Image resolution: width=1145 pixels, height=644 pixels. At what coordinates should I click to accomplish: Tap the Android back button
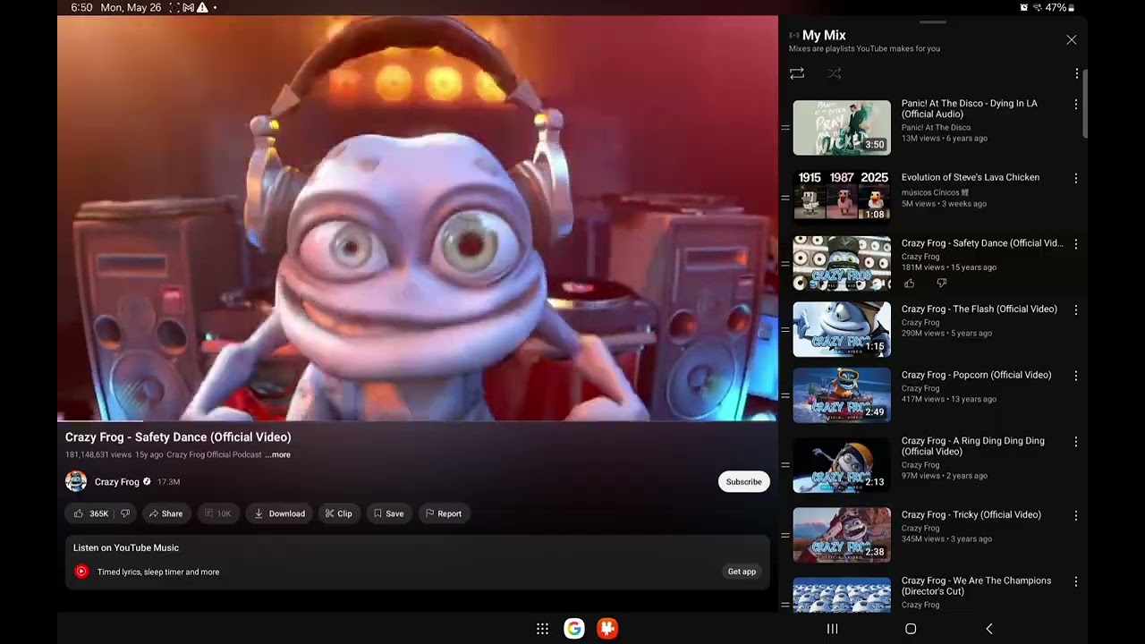(988, 629)
